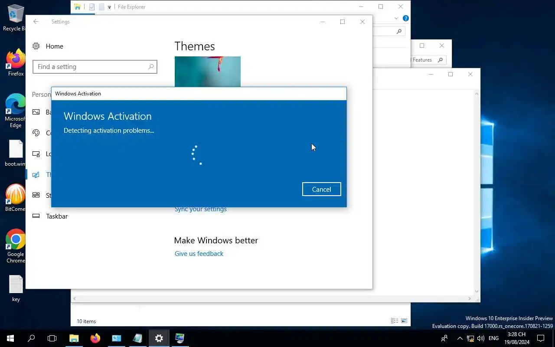Select the Background picture icon in Settings sidebar
The image size is (555, 347).
36,112
